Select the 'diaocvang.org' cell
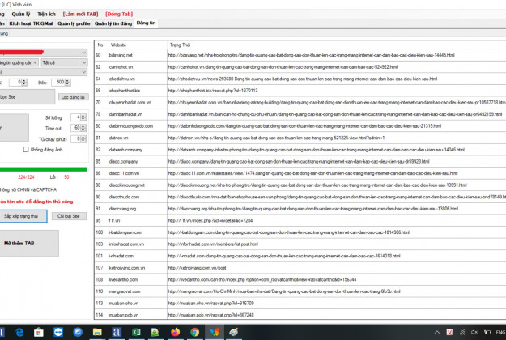506x340 pixels. tap(138, 209)
